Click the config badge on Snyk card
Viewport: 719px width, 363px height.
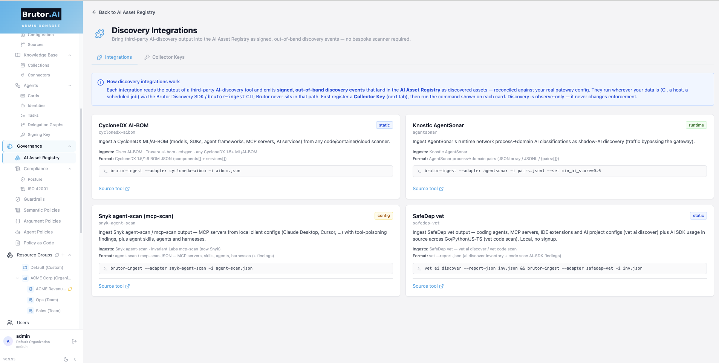pyautogui.click(x=384, y=216)
